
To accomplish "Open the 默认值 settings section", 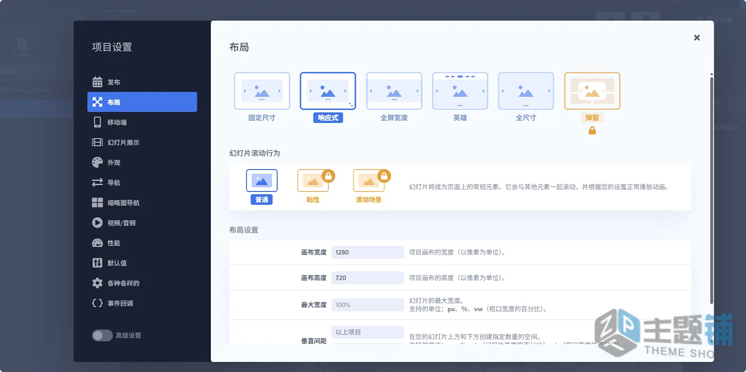I will coord(142,263).
